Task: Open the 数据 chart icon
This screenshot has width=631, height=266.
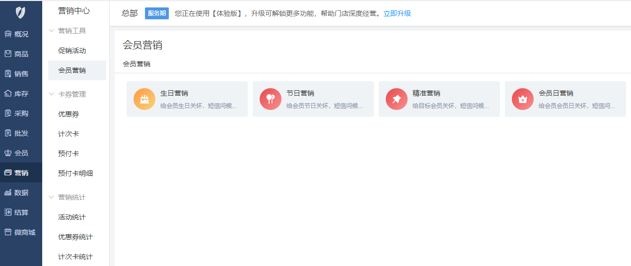Action: [8, 193]
